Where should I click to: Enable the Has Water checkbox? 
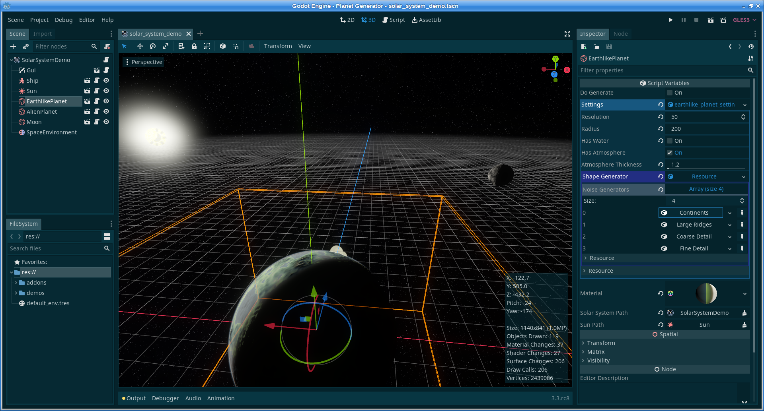click(x=670, y=141)
